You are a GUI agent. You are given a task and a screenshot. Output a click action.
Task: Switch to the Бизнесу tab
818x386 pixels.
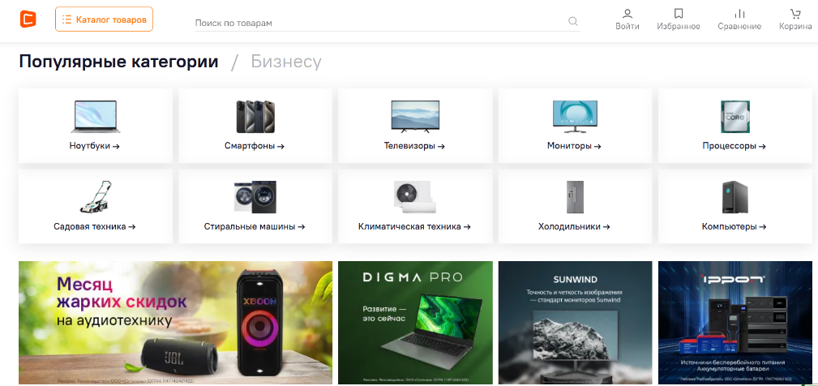tap(285, 62)
